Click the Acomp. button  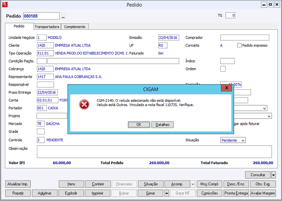pyautogui.click(x=177, y=184)
